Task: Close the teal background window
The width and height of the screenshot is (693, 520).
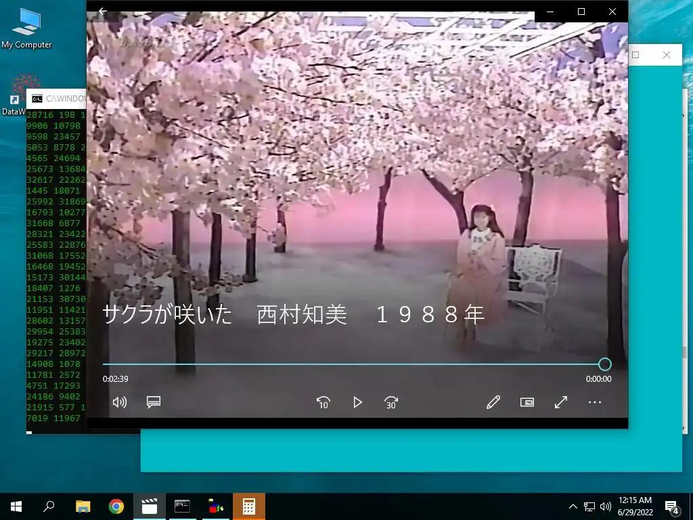Action: pos(666,55)
